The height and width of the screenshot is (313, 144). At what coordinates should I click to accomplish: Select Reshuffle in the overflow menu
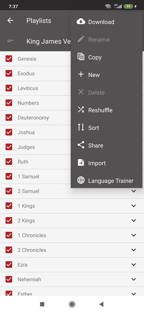coord(100,110)
